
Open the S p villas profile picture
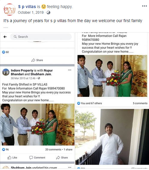point(10,10)
